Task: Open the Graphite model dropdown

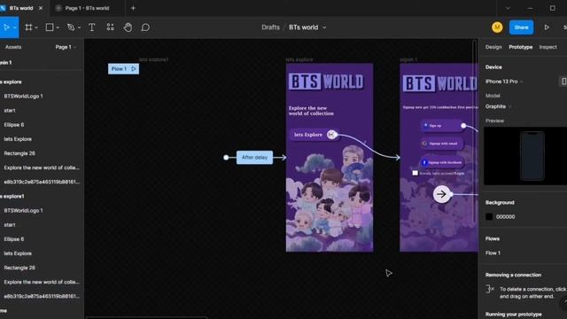Action: click(x=498, y=106)
